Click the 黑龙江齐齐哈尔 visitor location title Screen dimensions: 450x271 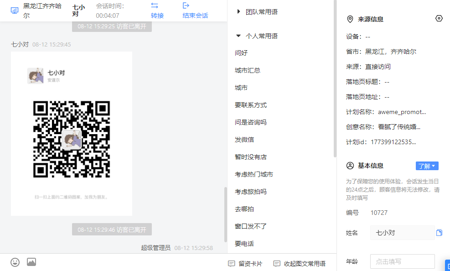42,10
